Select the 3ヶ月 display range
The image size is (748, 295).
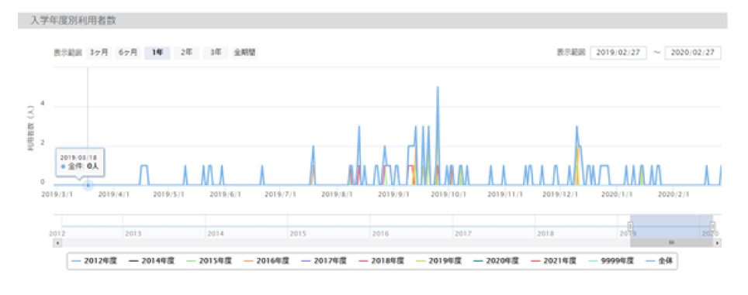tap(99, 53)
